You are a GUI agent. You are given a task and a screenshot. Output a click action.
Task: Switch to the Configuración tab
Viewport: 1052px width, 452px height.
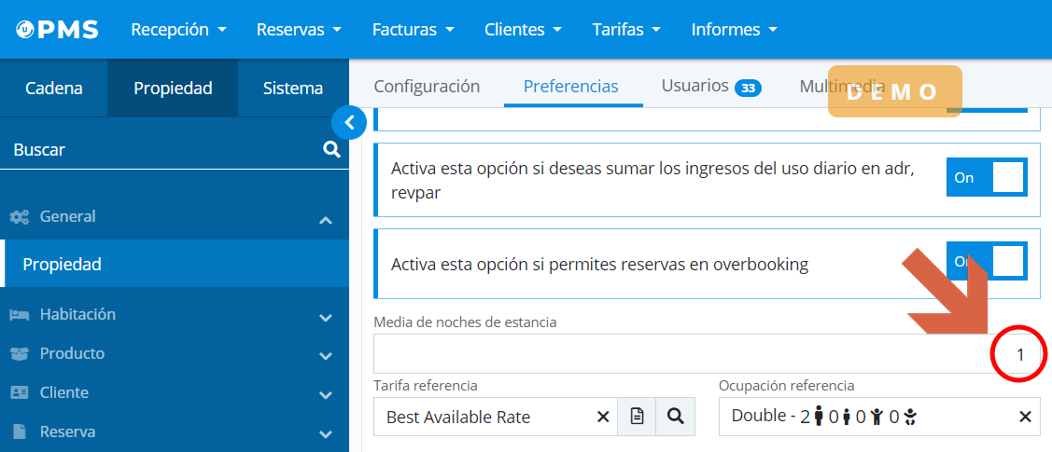click(427, 87)
